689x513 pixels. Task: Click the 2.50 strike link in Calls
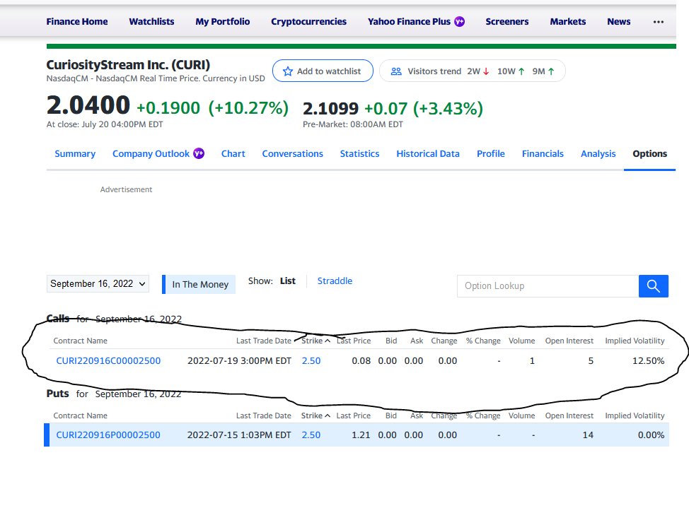coord(311,360)
